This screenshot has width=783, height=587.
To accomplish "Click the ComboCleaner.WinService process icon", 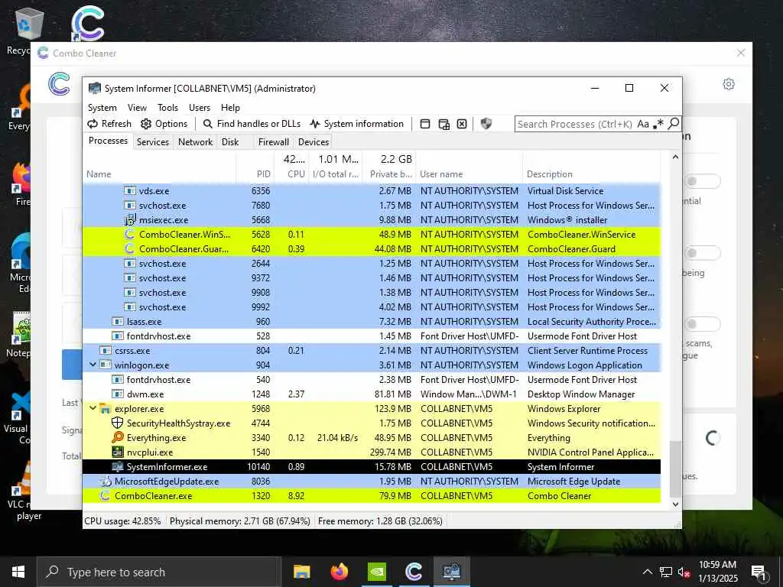I will coord(130,234).
